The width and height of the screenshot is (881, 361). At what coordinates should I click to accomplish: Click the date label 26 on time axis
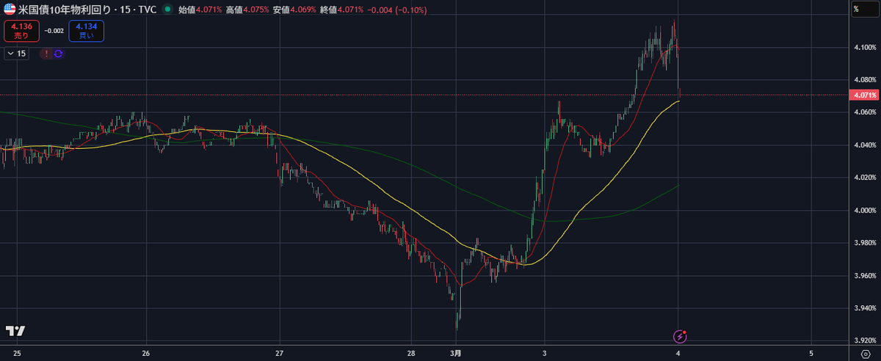(x=146, y=354)
